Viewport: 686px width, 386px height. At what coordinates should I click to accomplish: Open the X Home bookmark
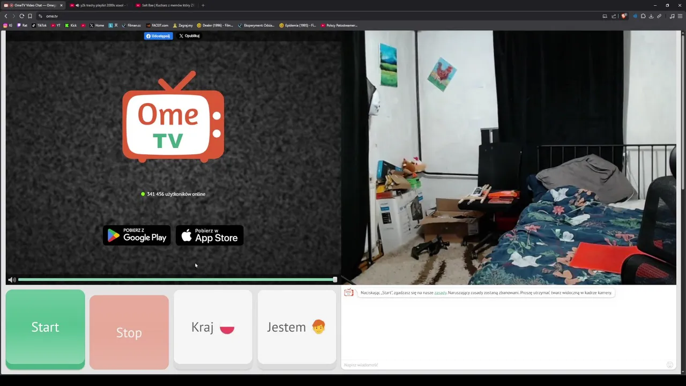point(97,25)
